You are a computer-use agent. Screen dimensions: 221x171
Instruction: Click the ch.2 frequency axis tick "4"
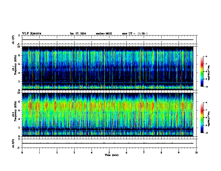pos(19,119)
